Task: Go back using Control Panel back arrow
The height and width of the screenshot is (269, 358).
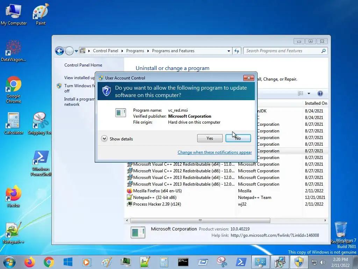Action: [x=59, y=51]
